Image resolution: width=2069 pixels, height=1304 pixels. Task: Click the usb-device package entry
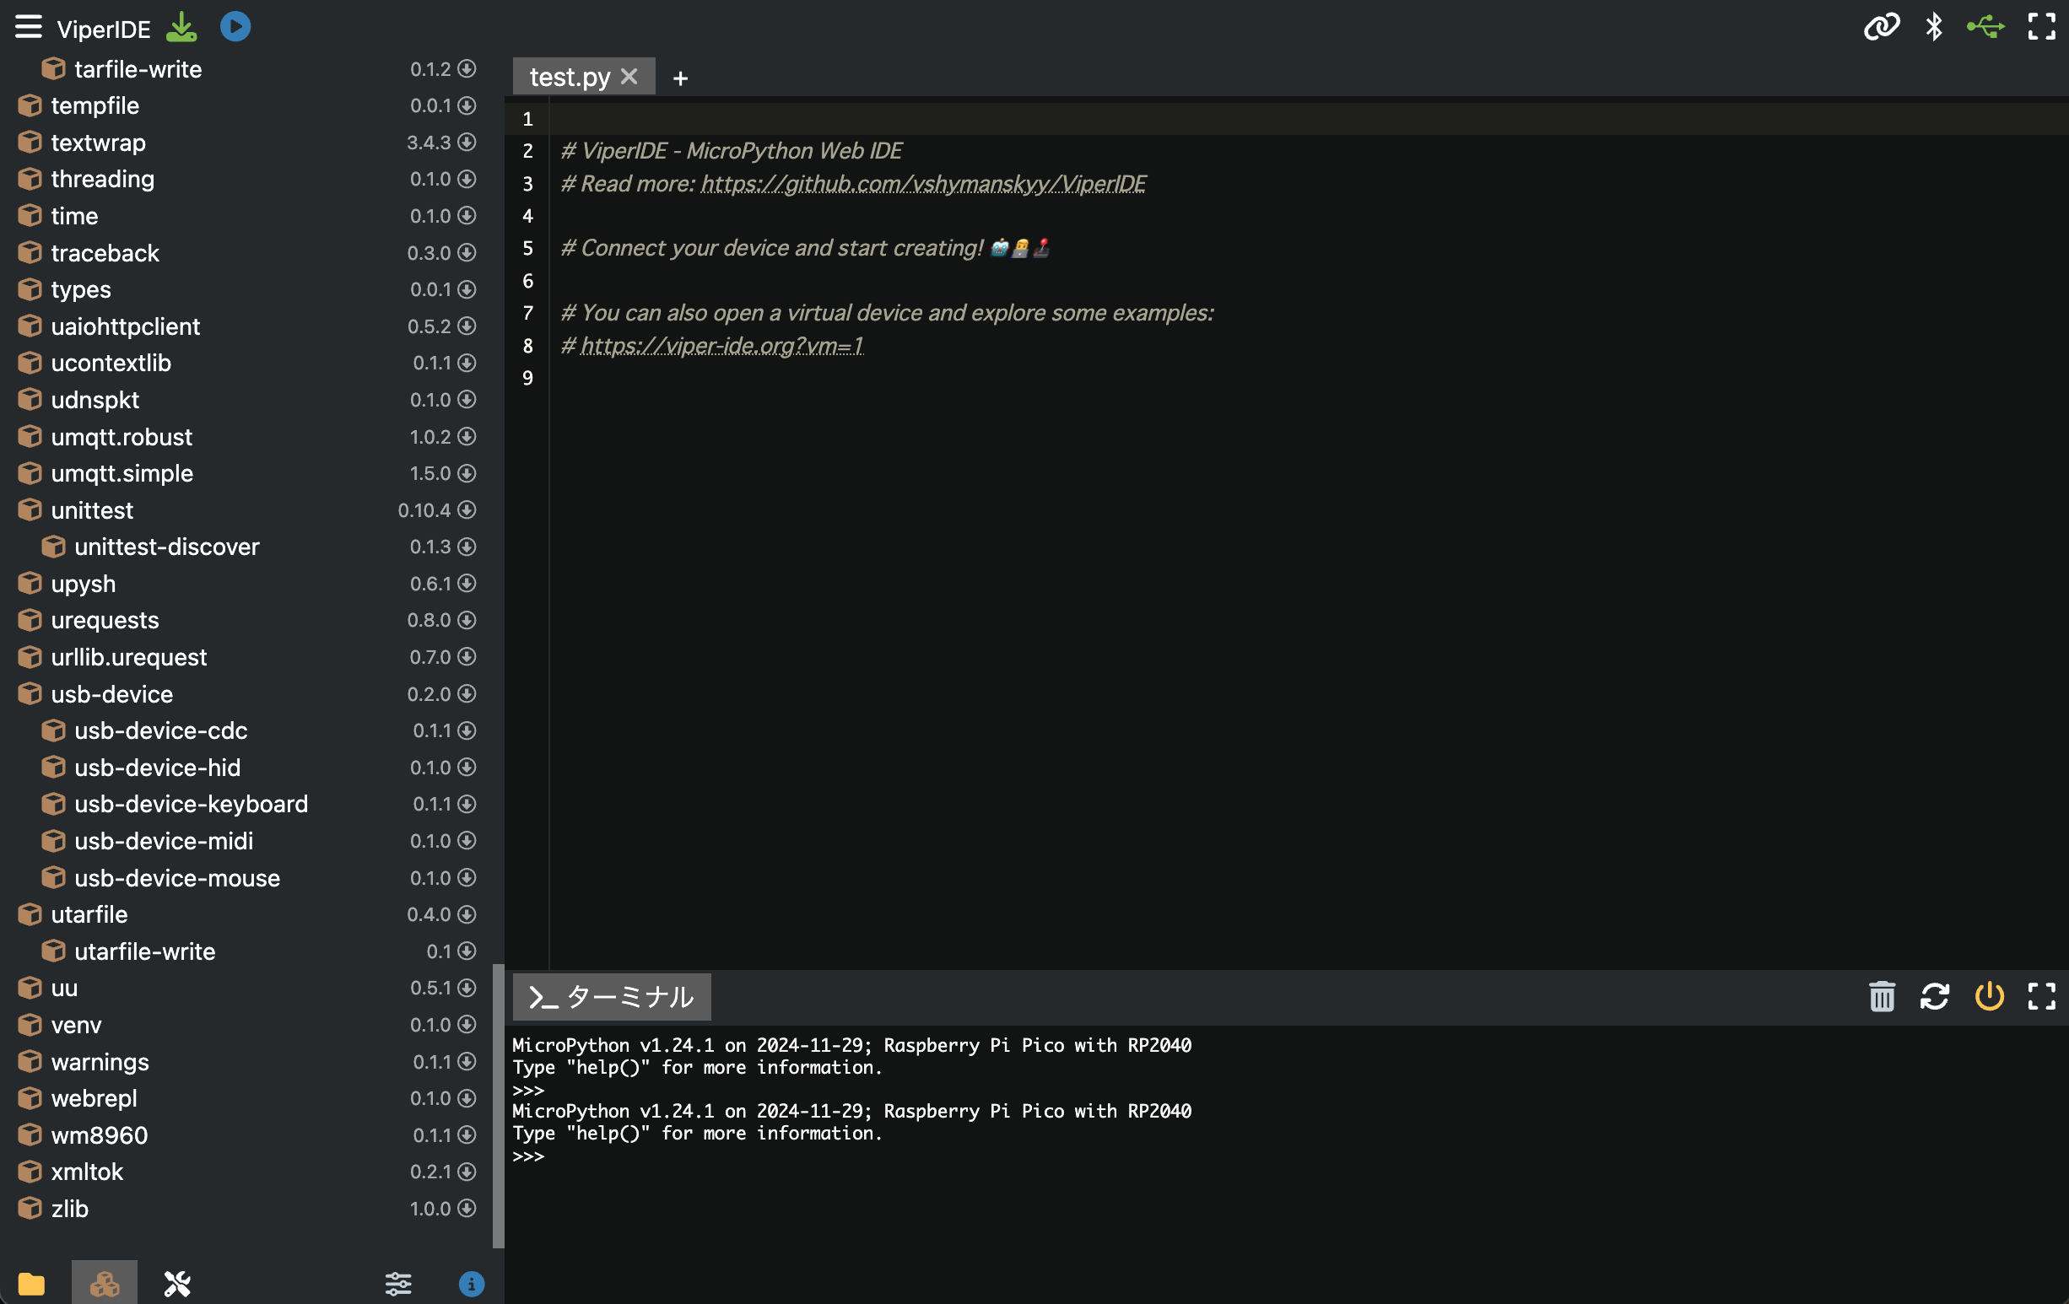click(x=111, y=693)
